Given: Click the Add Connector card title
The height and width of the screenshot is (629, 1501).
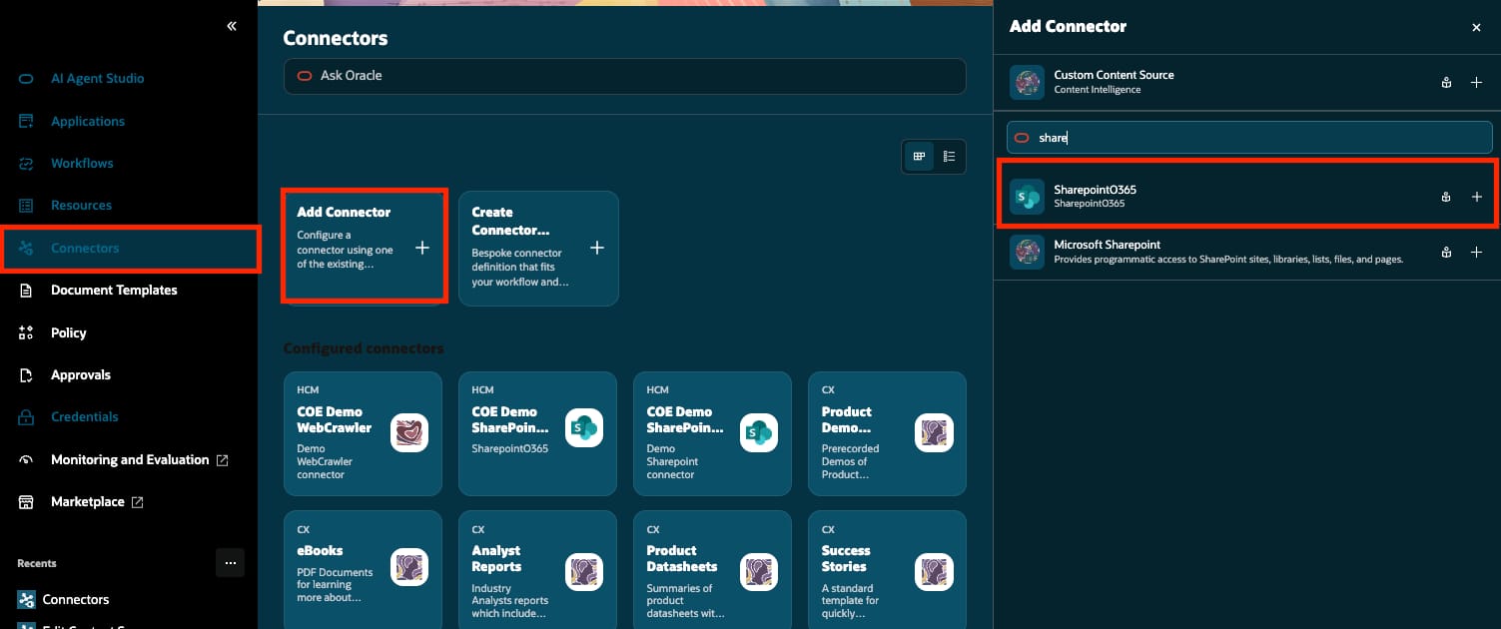Looking at the screenshot, I should [344, 212].
